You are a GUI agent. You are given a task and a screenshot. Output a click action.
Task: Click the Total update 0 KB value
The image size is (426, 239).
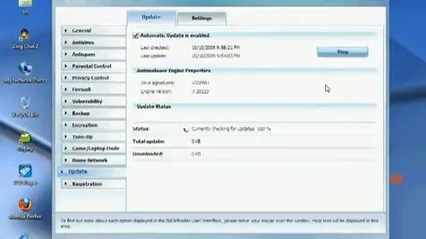pyautogui.click(x=196, y=141)
